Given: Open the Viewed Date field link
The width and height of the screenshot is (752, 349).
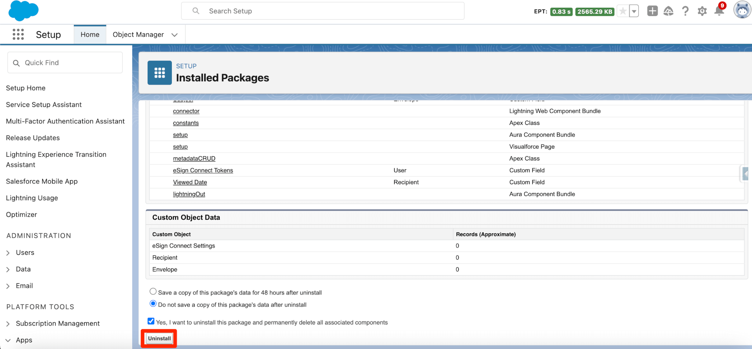Looking at the screenshot, I should click(190, 182).
